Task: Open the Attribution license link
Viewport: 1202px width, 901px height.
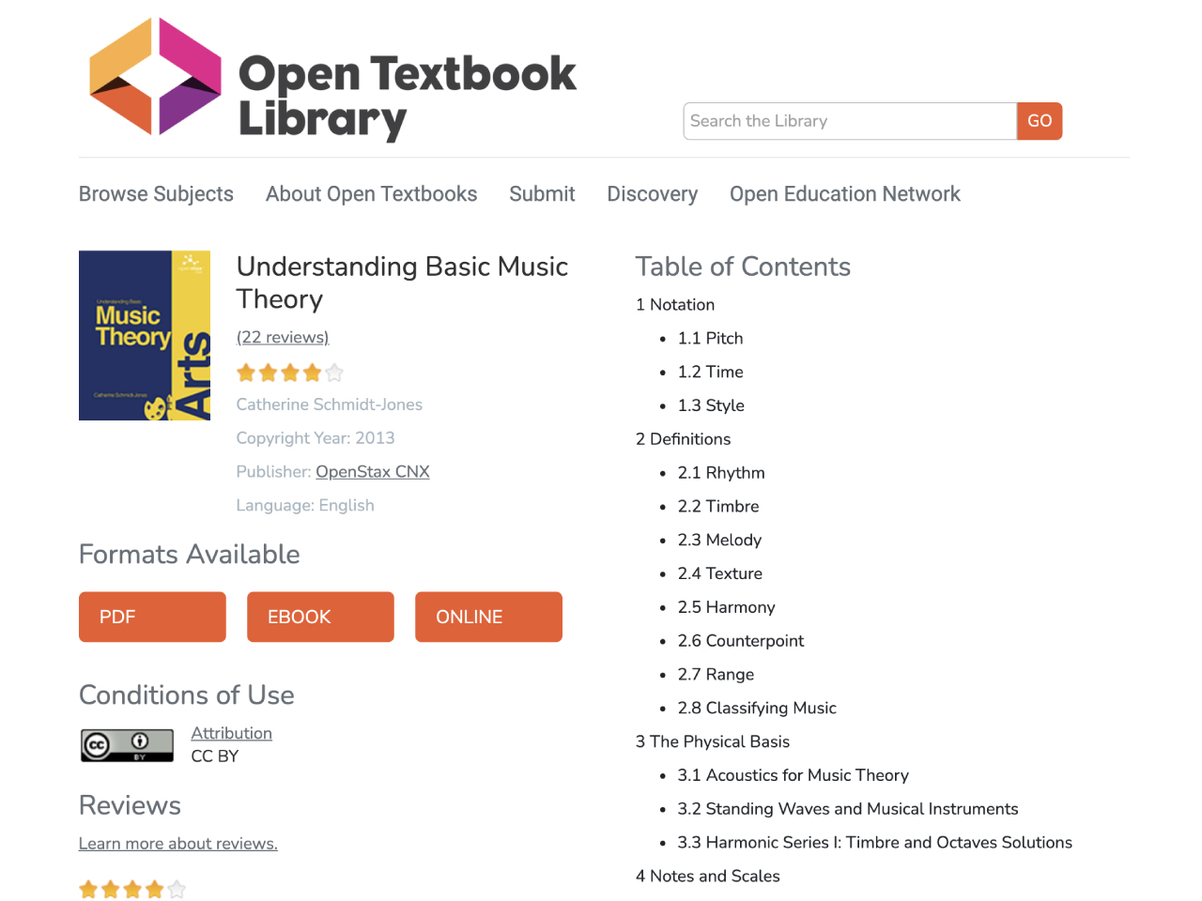Action: point(232,733)
